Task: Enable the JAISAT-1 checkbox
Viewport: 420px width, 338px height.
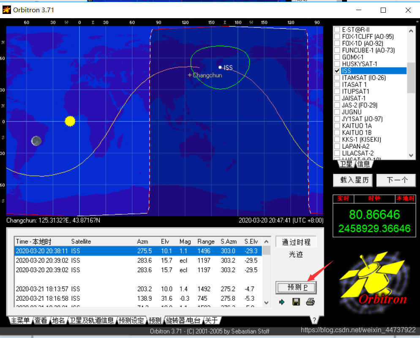Action: [x=337, y=98]
